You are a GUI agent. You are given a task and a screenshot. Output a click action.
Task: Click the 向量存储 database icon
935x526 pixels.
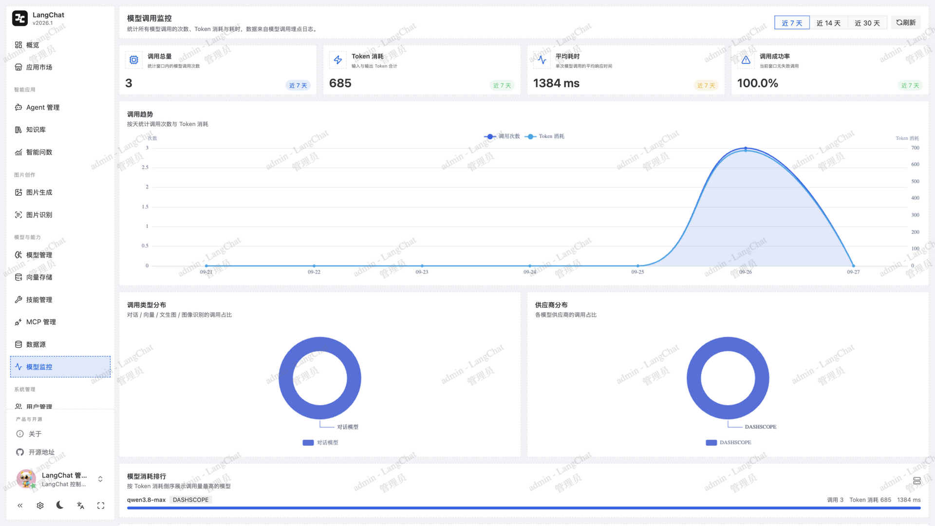(19, 277)
